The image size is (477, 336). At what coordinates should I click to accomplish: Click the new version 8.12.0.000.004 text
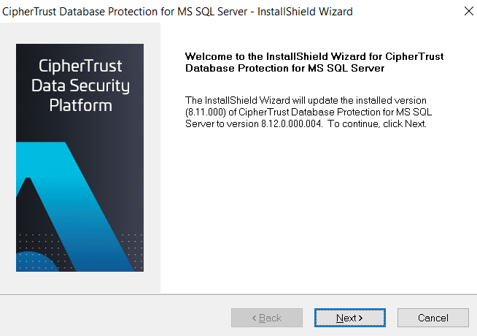[292, 123]
